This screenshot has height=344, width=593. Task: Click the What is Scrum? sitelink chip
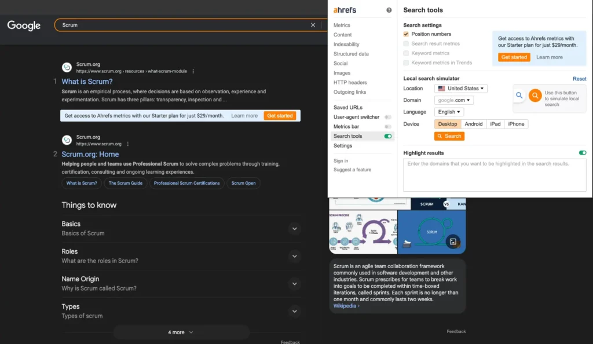(x=81, y=183)
